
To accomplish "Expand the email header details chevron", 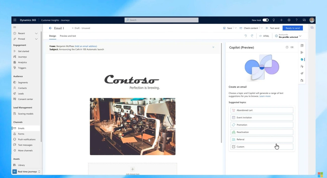I will click(x=213, y=47).
